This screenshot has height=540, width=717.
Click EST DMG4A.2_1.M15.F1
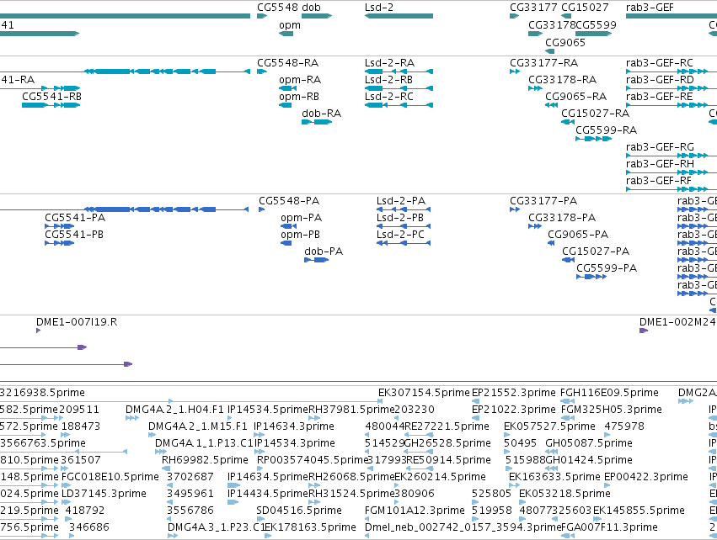[198, 426]
